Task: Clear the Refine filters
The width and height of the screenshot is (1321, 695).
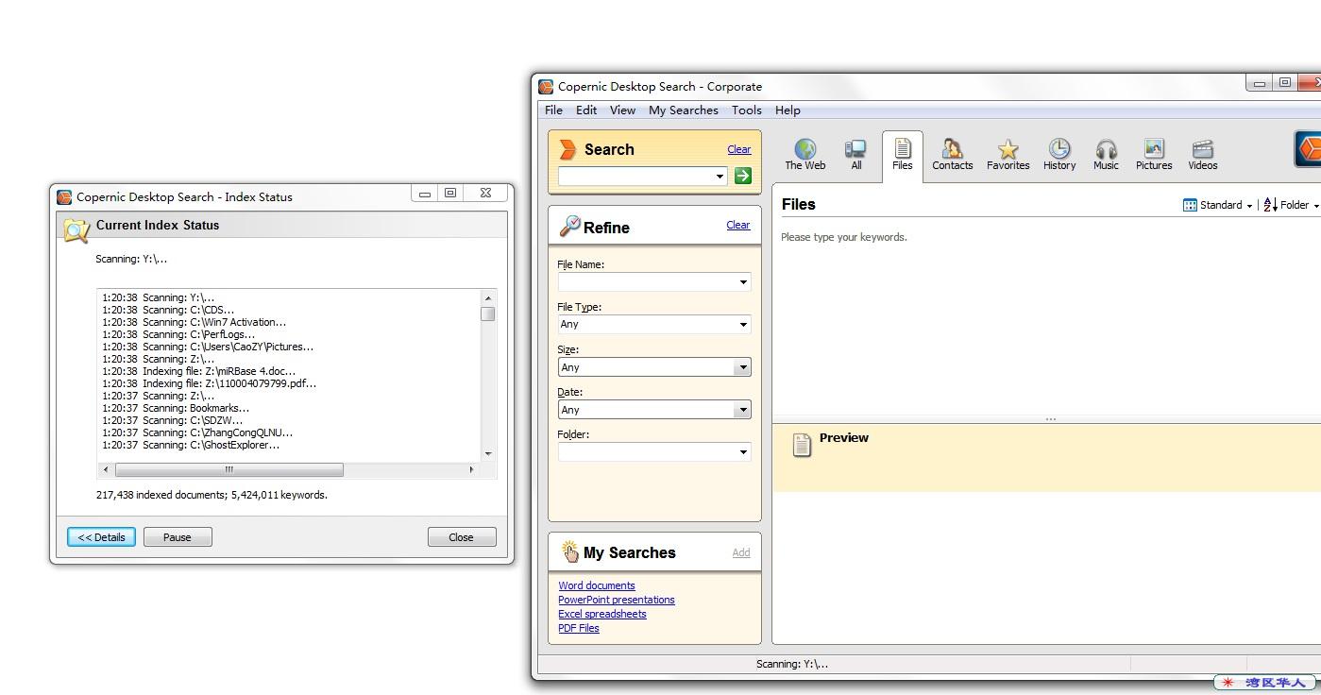Action: (x=738, y=225)
